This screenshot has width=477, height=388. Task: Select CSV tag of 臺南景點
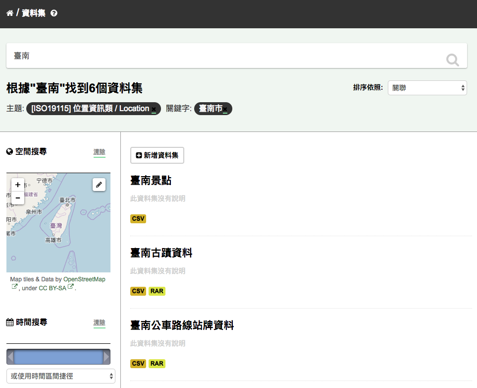click(x=138, y=218)
